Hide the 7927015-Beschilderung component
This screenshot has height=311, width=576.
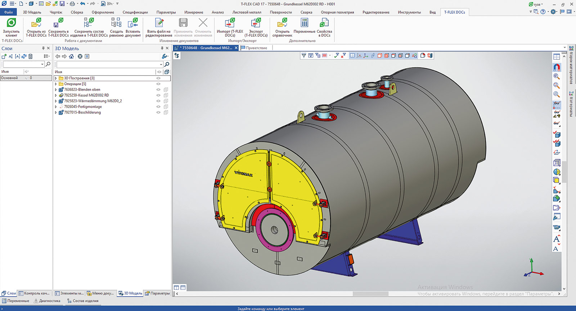(158, 113)
